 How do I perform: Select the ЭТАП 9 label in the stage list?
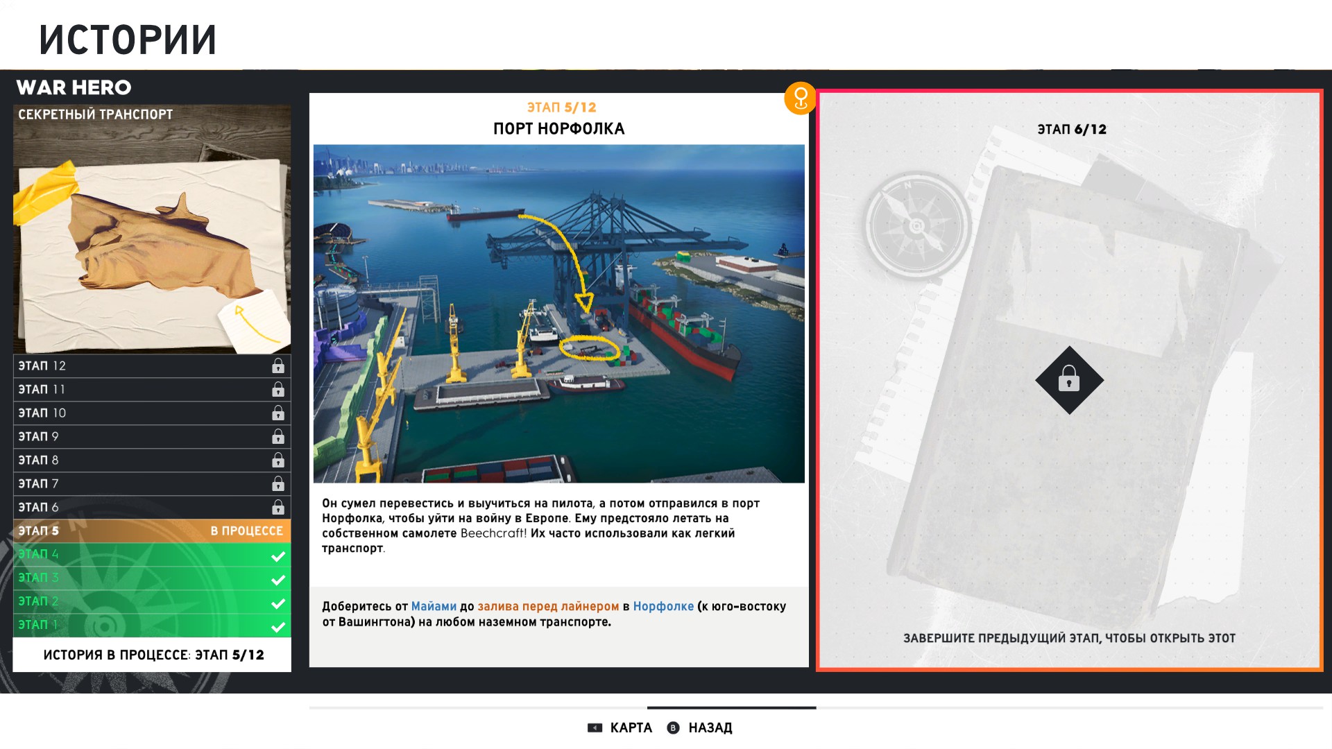click(x=39, y=436)
